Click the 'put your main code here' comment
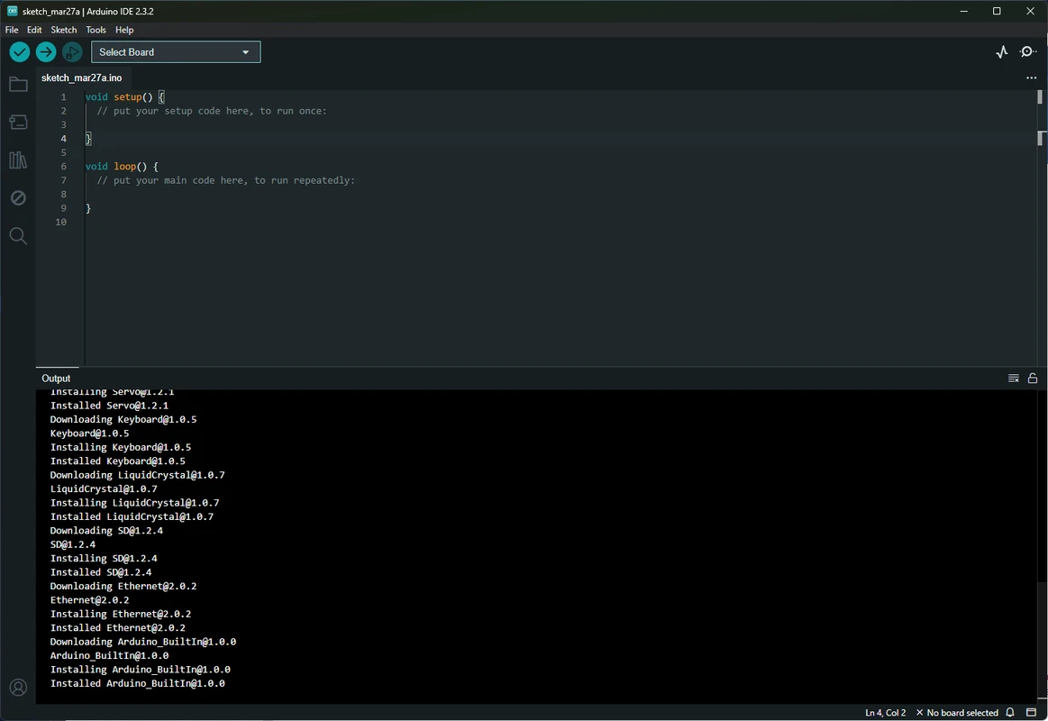 (x=226, y=180)
